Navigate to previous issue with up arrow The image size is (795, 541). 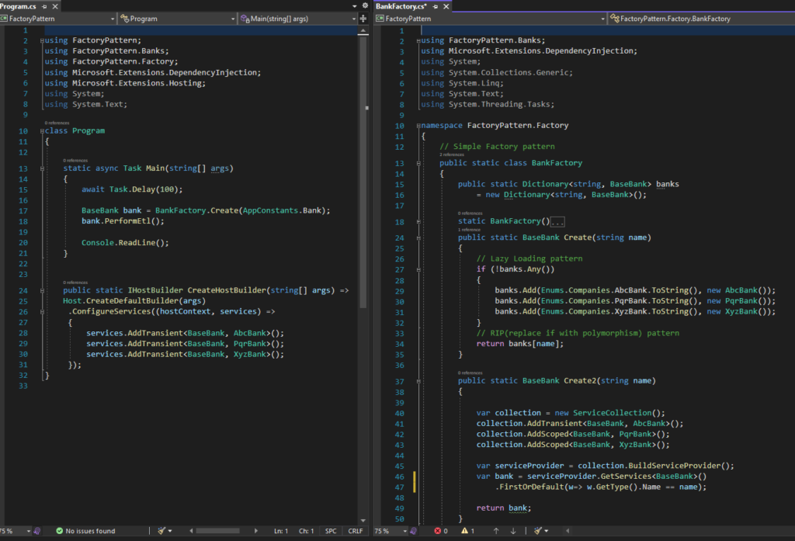pyautogui.click(x=495, y=531)
